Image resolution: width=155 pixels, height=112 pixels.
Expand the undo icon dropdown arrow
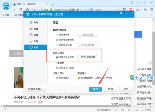click(x=37, y=10)
